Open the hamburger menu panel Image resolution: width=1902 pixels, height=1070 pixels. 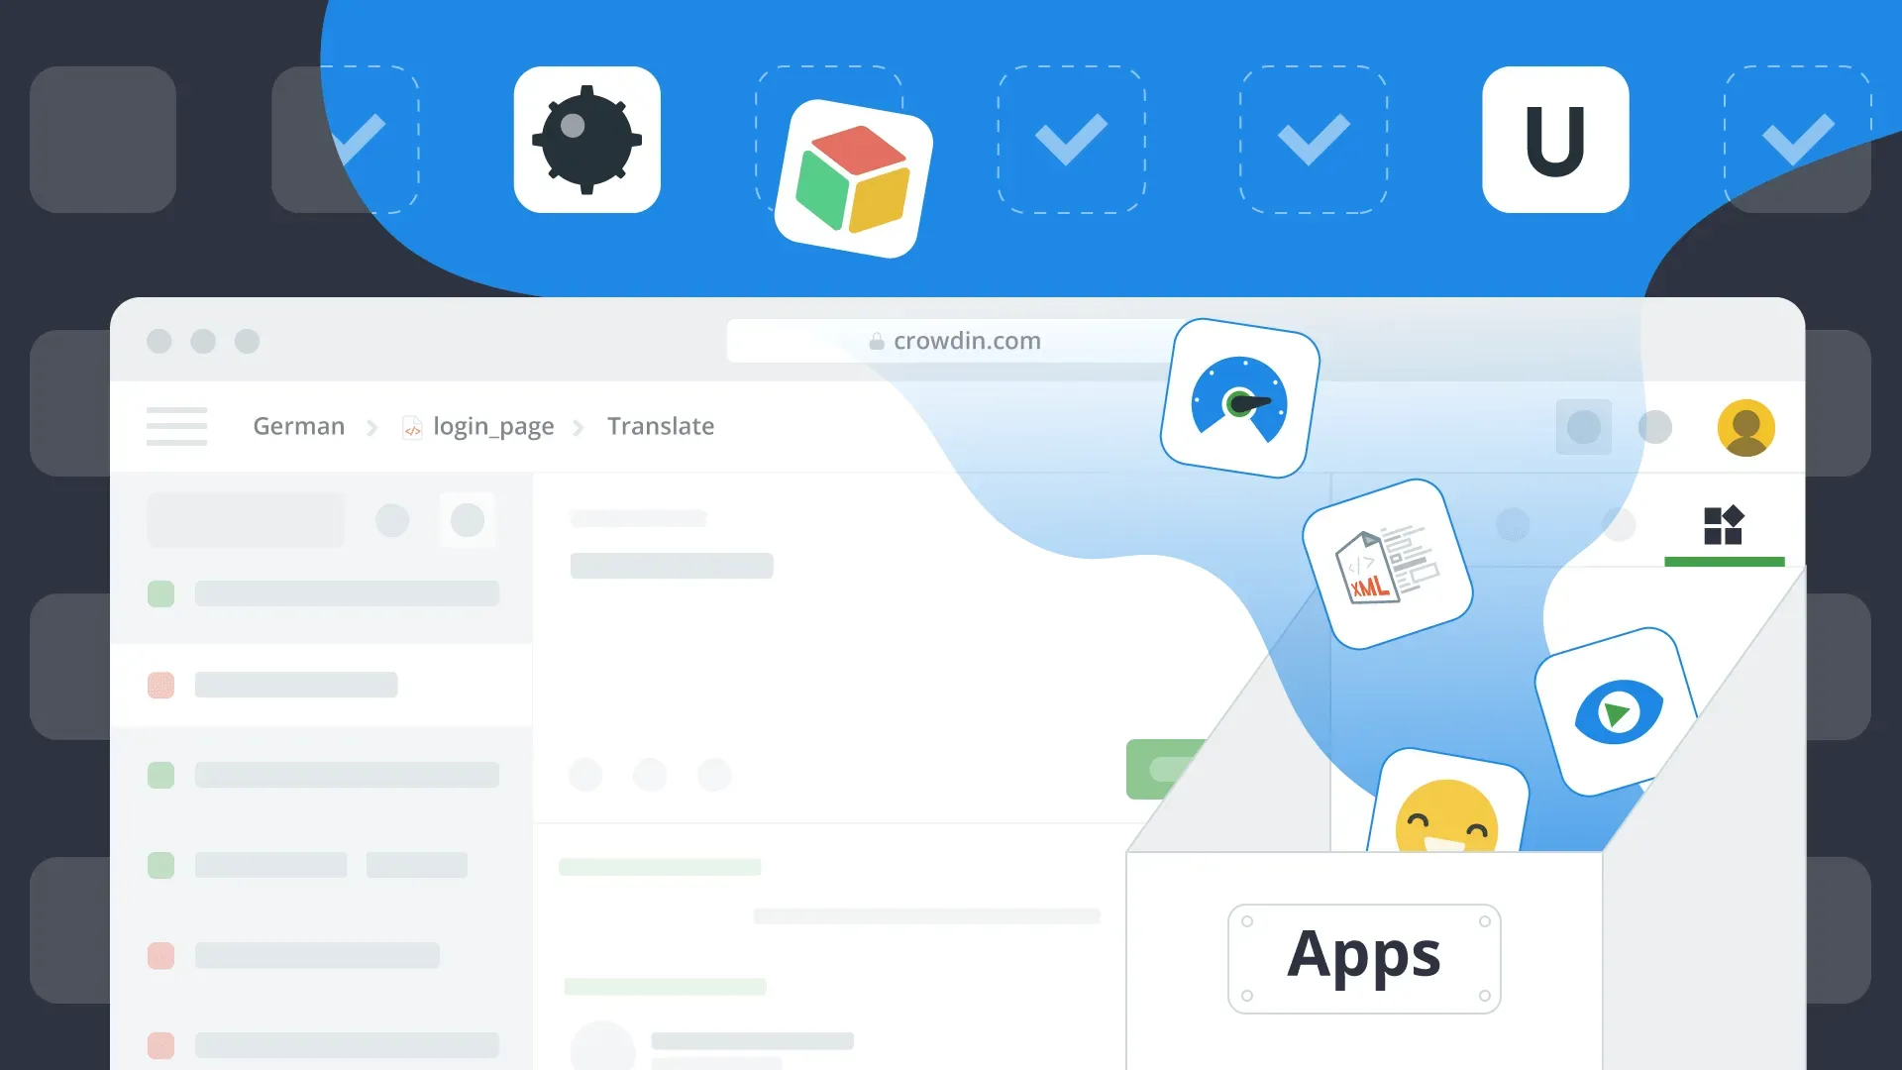tap(177, 425)
